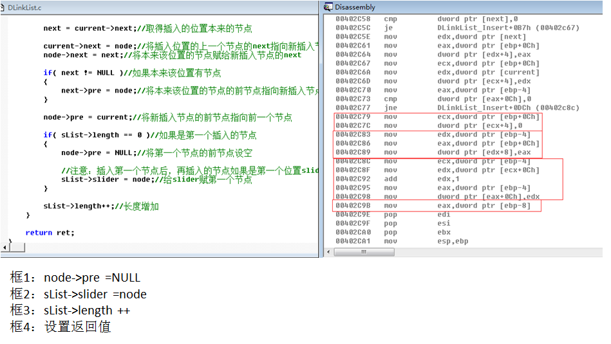The image size is (611, 344).
Task: Click disassembly row 00402C8F
Action: [x=437, y=170]
